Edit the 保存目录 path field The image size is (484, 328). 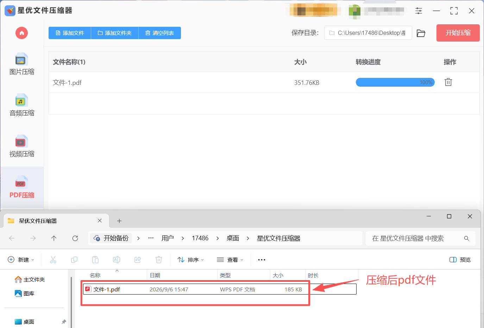click(368, 33)
